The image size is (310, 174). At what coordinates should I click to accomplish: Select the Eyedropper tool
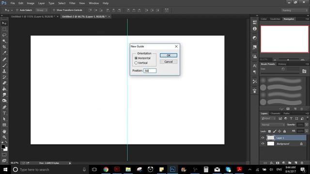(x=4, y=53)
